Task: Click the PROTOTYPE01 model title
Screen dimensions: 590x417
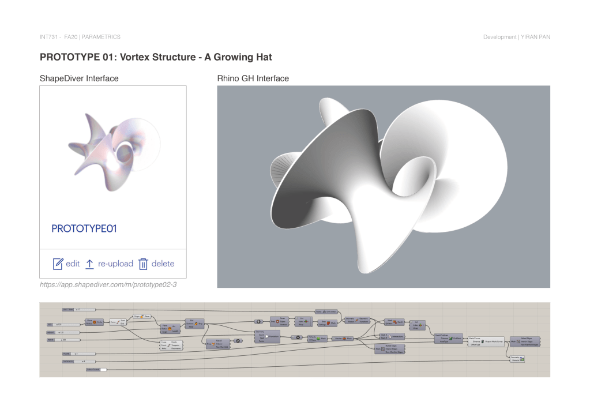Action: coord(84,229)
